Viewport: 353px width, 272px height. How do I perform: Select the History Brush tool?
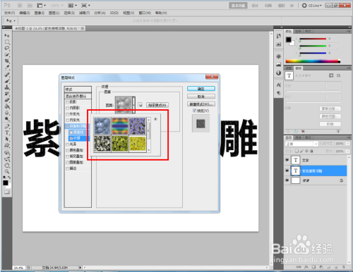[x=7, y=94]
